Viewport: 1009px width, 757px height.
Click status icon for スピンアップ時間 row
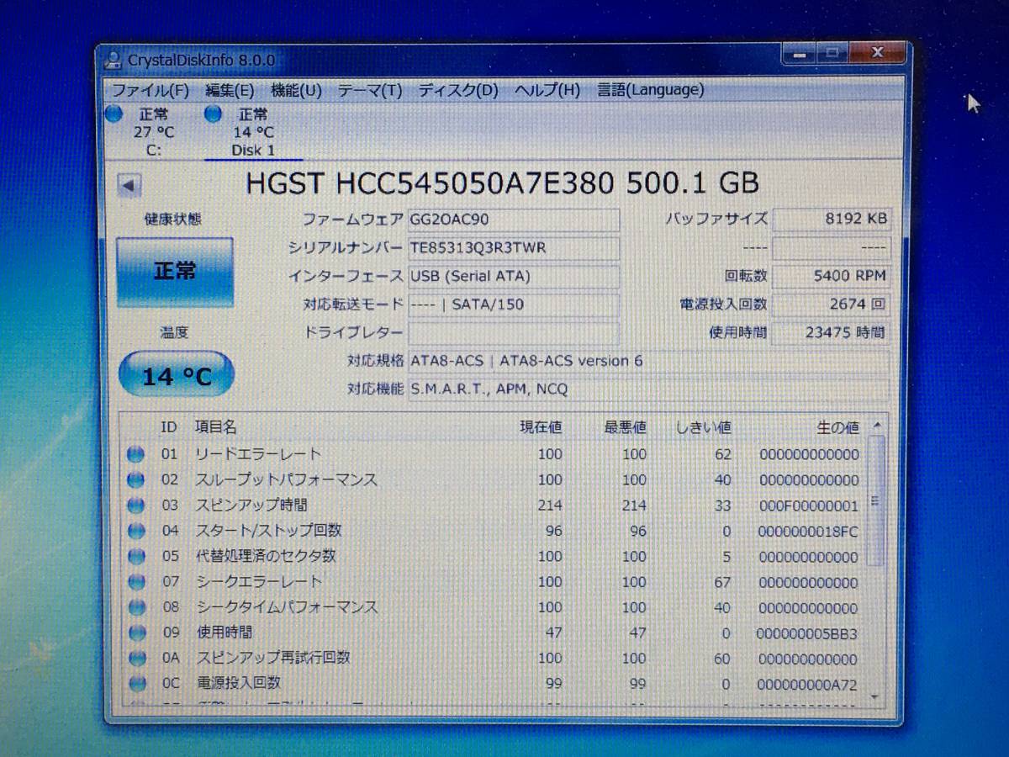pyautogui.click(x=135, y=506)
